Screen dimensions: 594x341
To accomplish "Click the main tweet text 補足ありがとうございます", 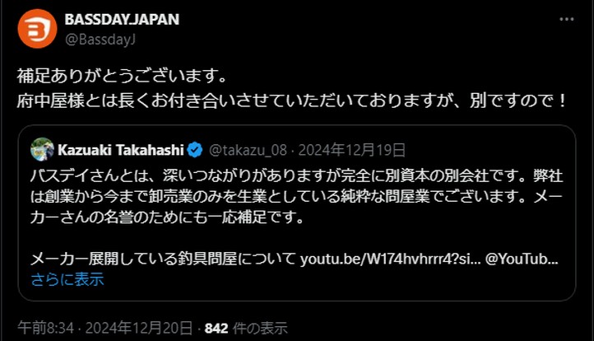I will tap(122, 77).
